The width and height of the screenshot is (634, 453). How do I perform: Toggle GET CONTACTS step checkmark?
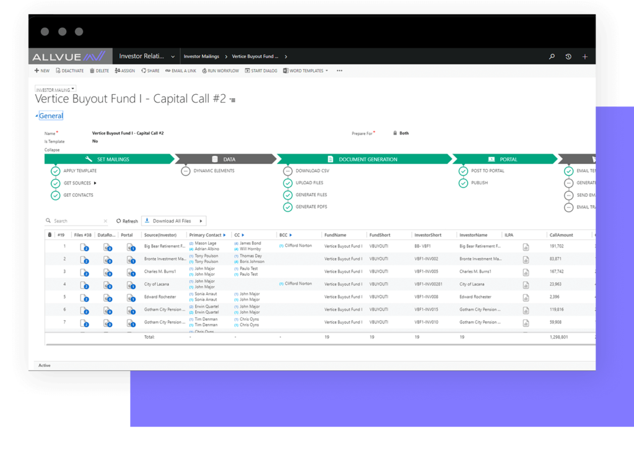[55, 196]
